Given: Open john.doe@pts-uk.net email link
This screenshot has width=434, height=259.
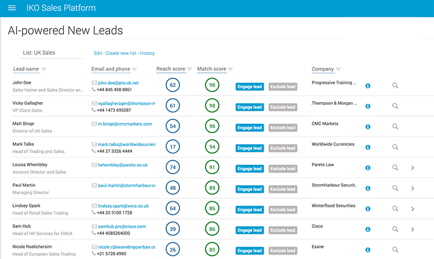Looking at the screenshot, I should (118, 83).
